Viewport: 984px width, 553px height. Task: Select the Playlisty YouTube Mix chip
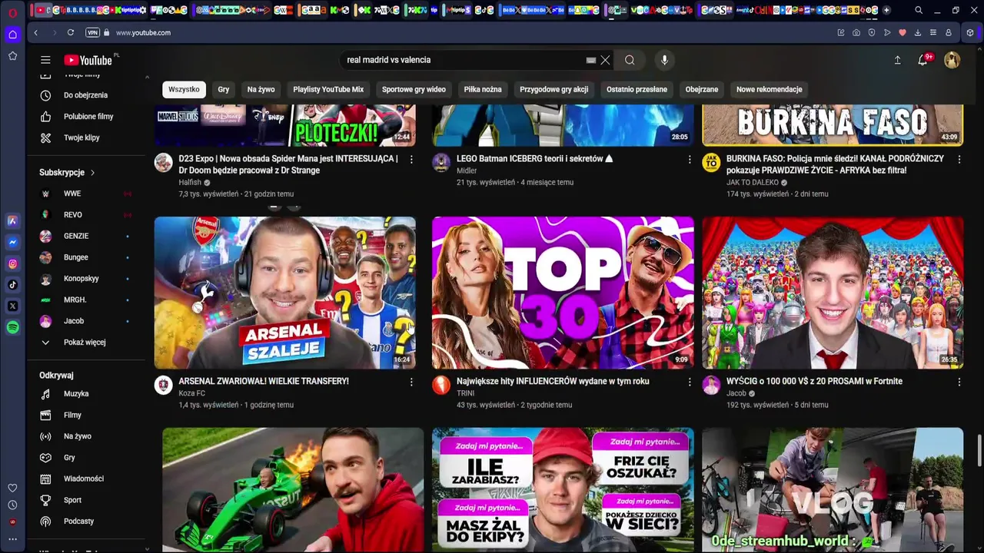point(328,89)
